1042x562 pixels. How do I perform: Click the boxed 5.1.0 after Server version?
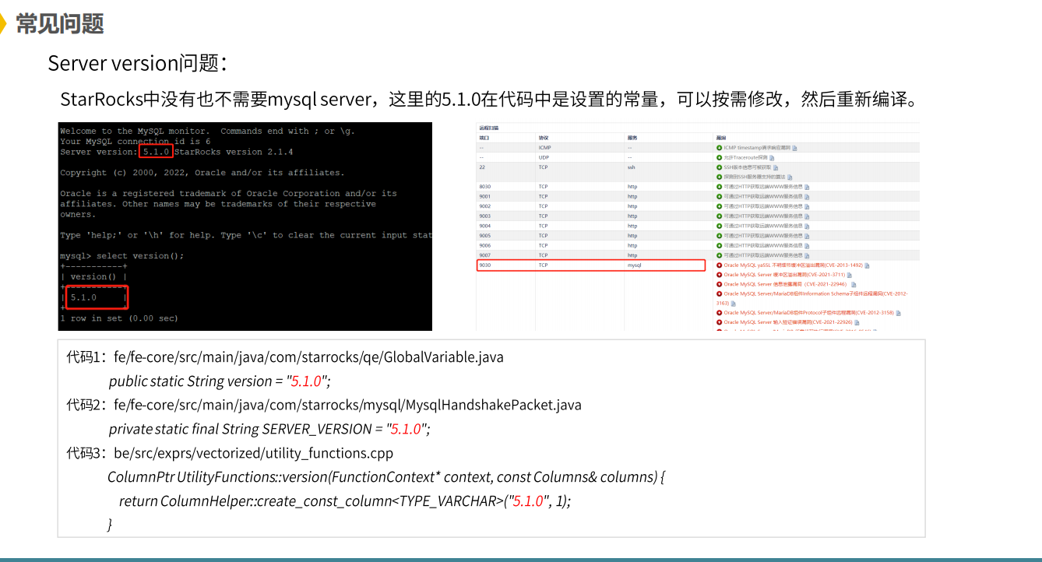coord(157,152)
